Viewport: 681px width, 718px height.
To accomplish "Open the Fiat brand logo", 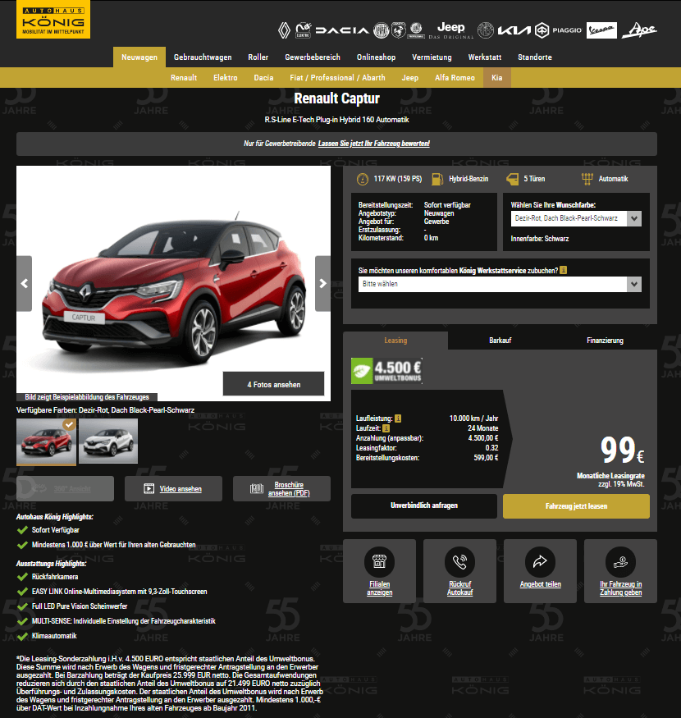I will click(381, 30).
